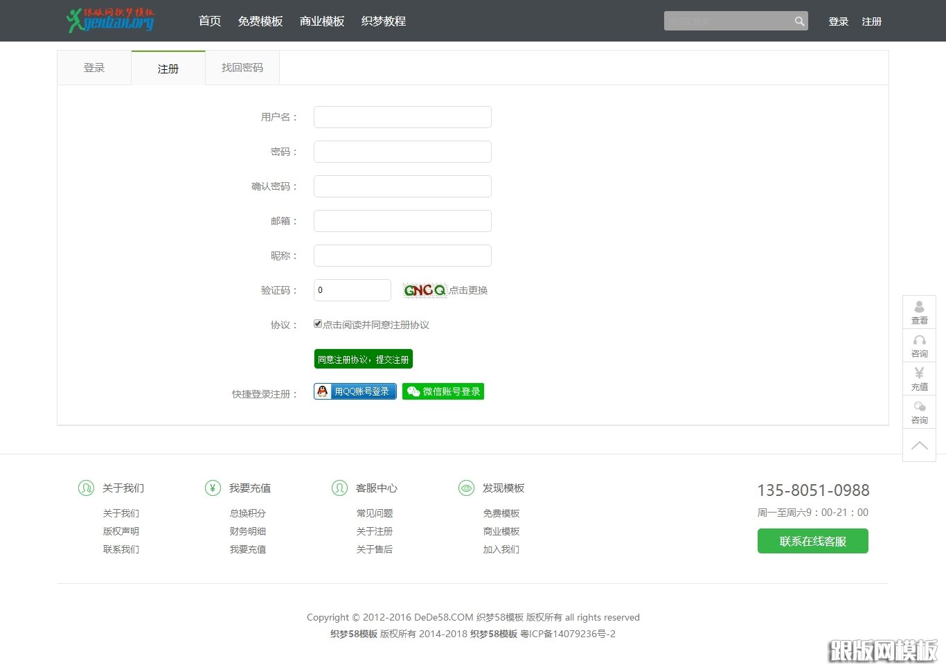Screen dimensions: 946x667
Task: Open the 找回密码 tab
Action: click(x=242, y=67)
